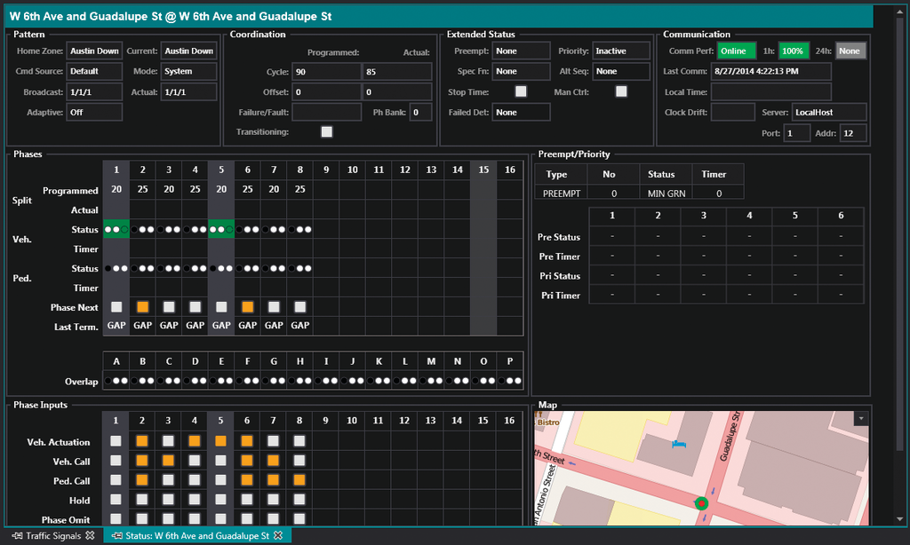Switch to the Traffic Signals tab
The height and width of the screenshot is (545, 910).
(x=53, y=536)
